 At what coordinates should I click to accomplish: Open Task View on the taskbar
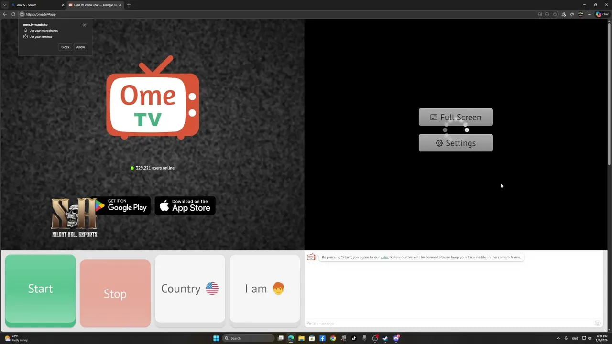point(281,338)
